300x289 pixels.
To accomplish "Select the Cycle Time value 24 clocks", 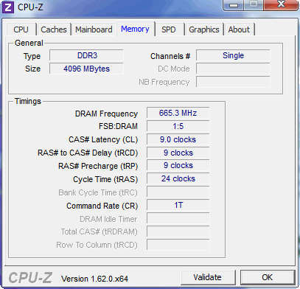I will pyautogui.click(x=178, y=178).
